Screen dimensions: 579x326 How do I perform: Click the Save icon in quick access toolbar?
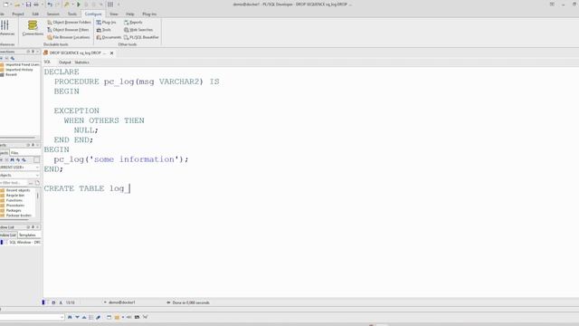coord(28,5)
